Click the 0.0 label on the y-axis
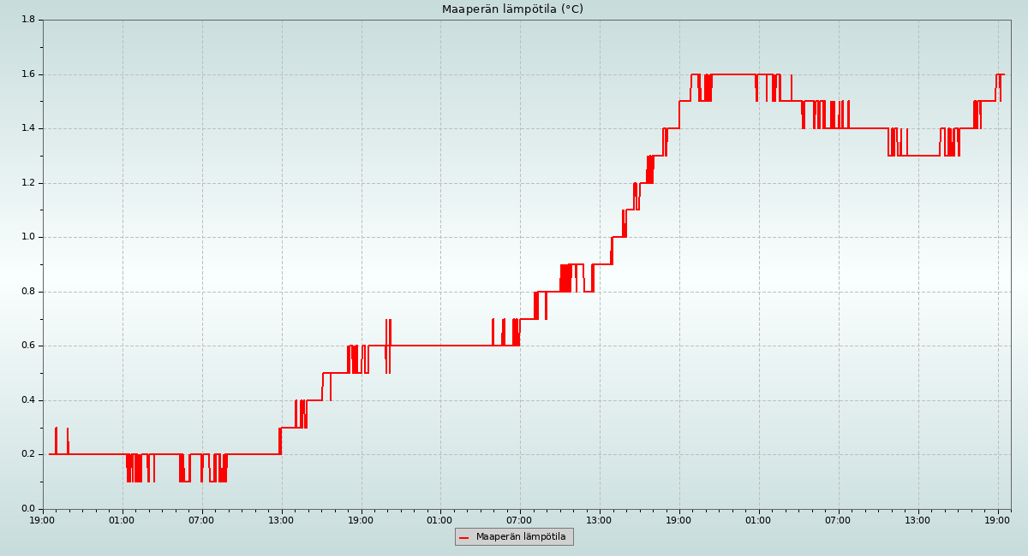The image size is (1028, 556). (27, 509)
